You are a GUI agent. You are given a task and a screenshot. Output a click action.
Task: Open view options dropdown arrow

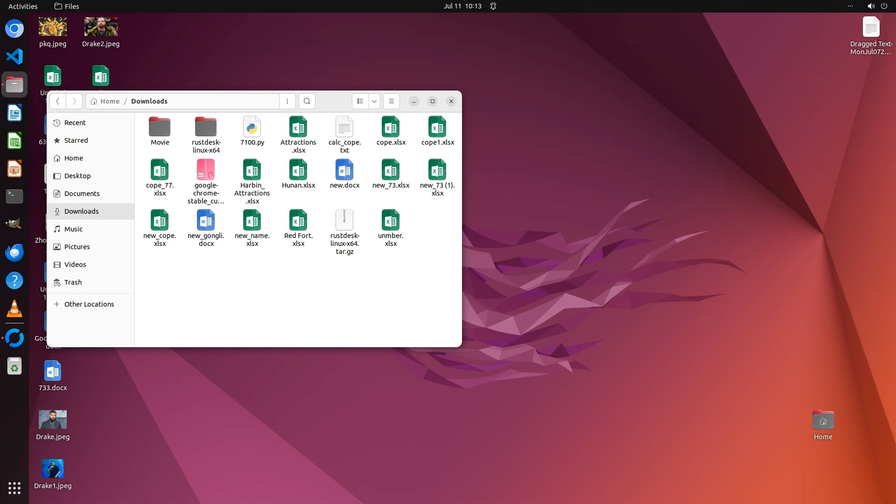coord(374,101)
